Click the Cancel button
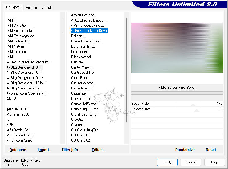This screenshot has height=169, width=228. pyautogui.click(x=191, y=162)
